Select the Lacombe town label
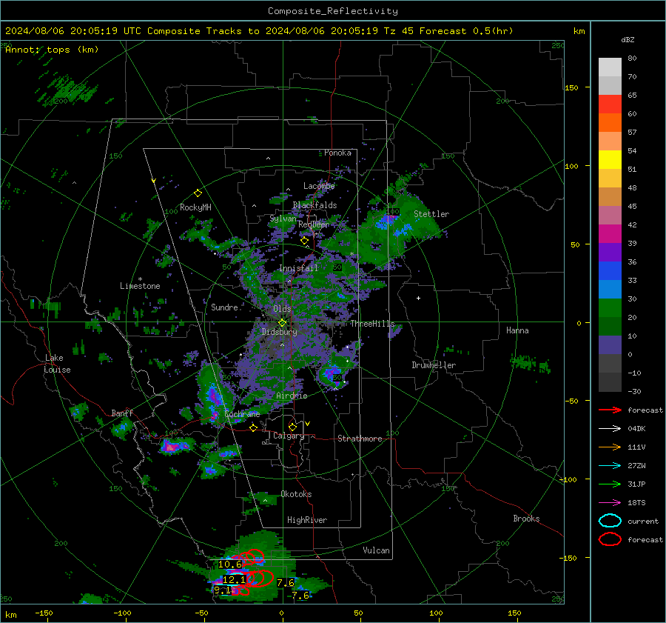 click(x=319, y=186)
